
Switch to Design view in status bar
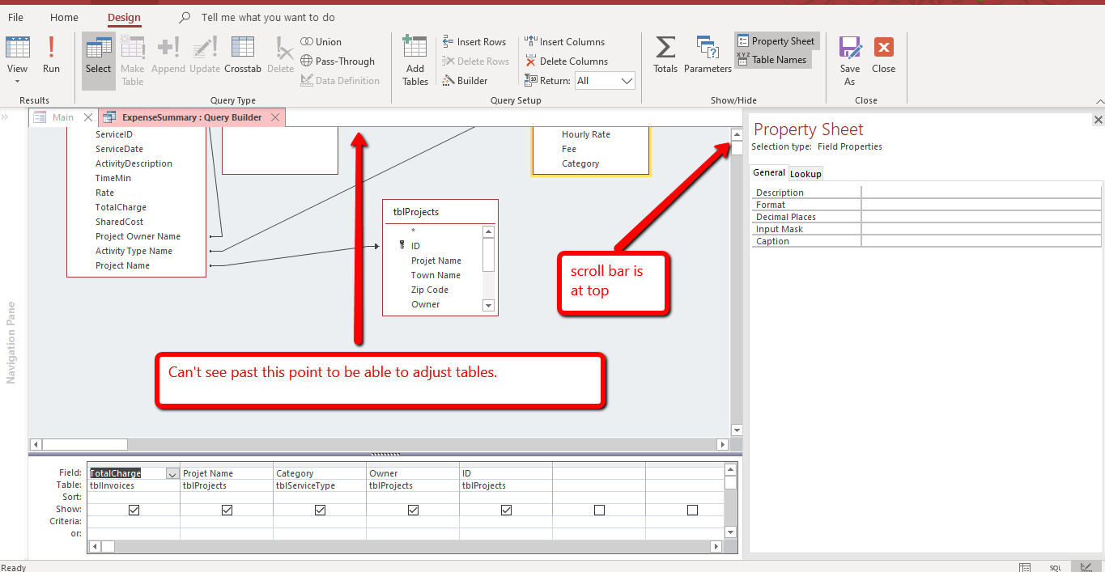(x=1086, y=567)
